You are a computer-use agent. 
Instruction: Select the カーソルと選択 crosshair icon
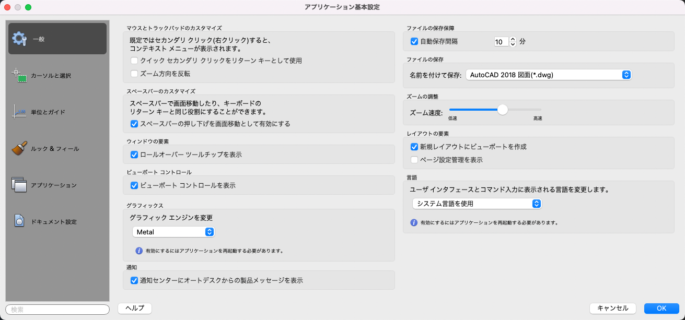coord(19,75)
